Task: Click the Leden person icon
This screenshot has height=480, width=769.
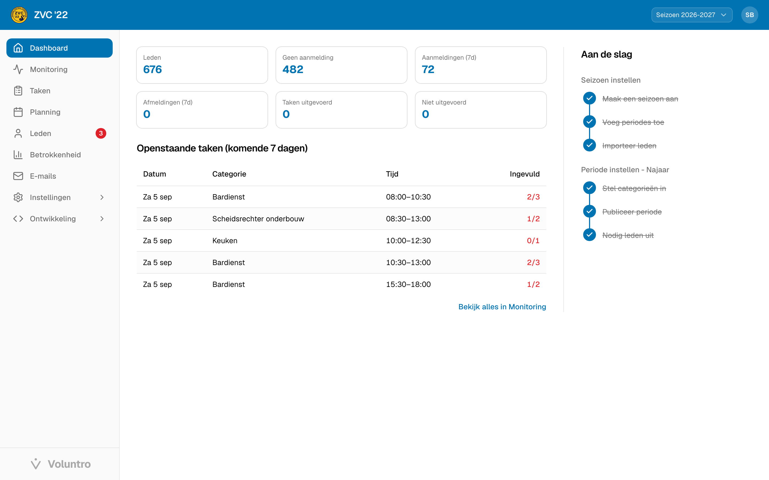Action: pos(18,133)
